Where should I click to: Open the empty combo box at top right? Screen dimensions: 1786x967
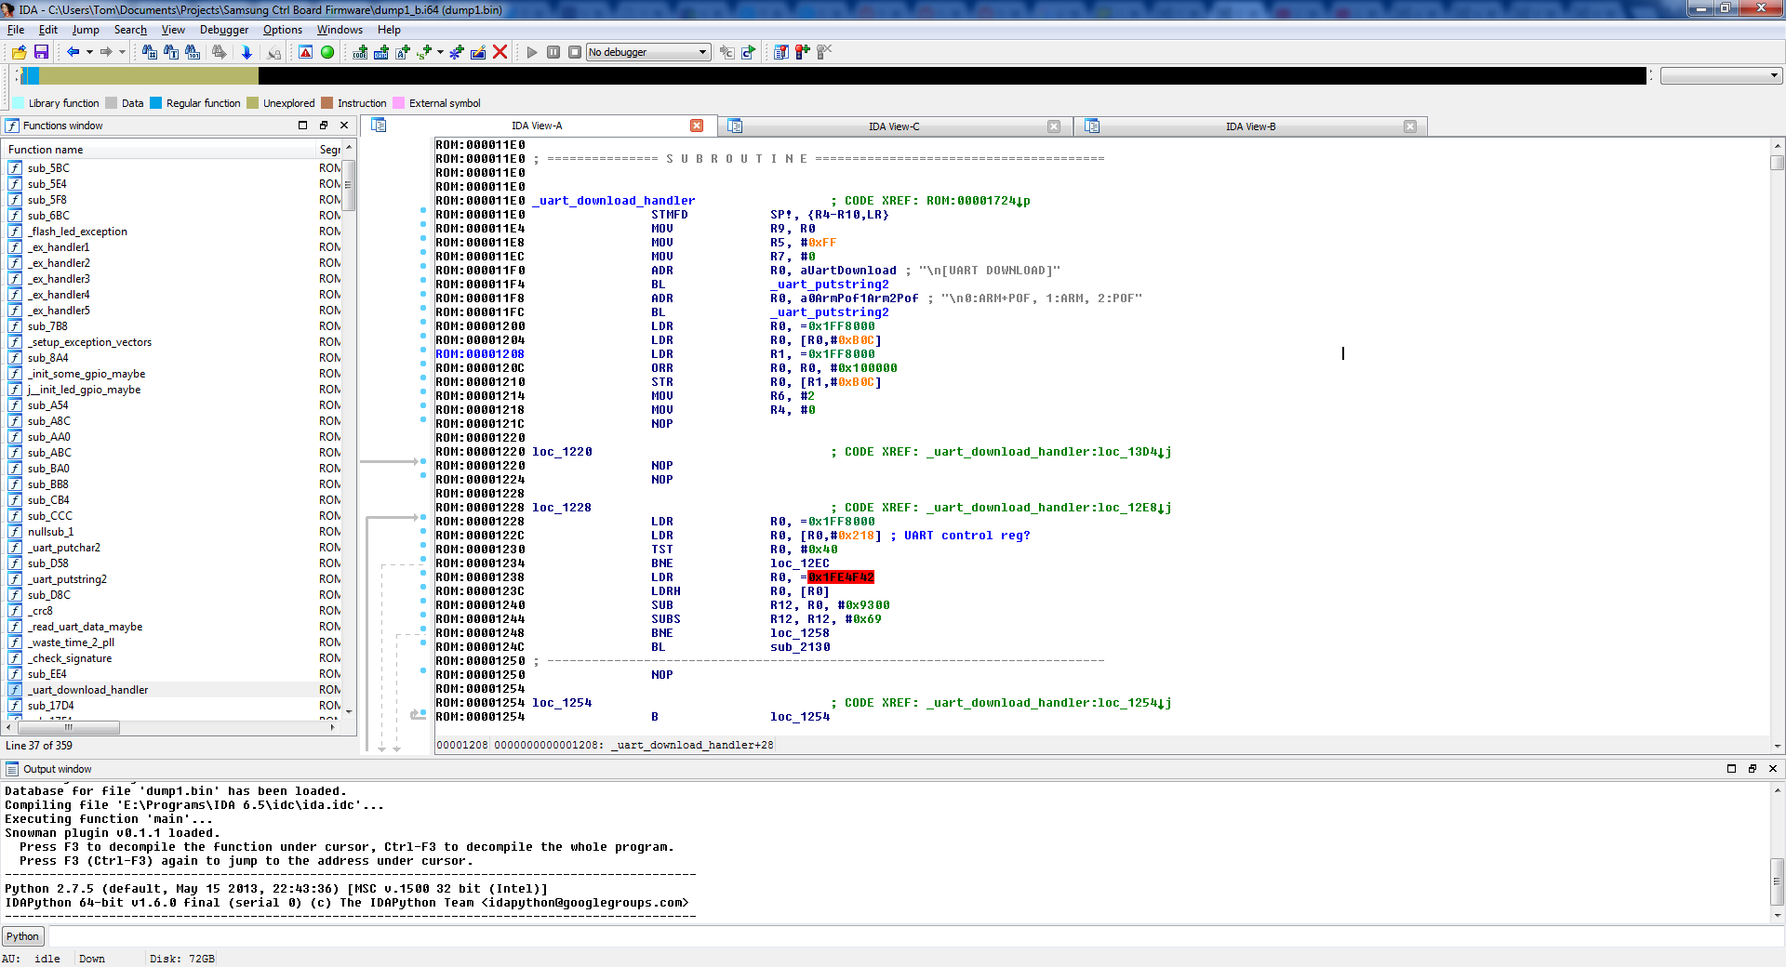click(x=1720, y=75)
